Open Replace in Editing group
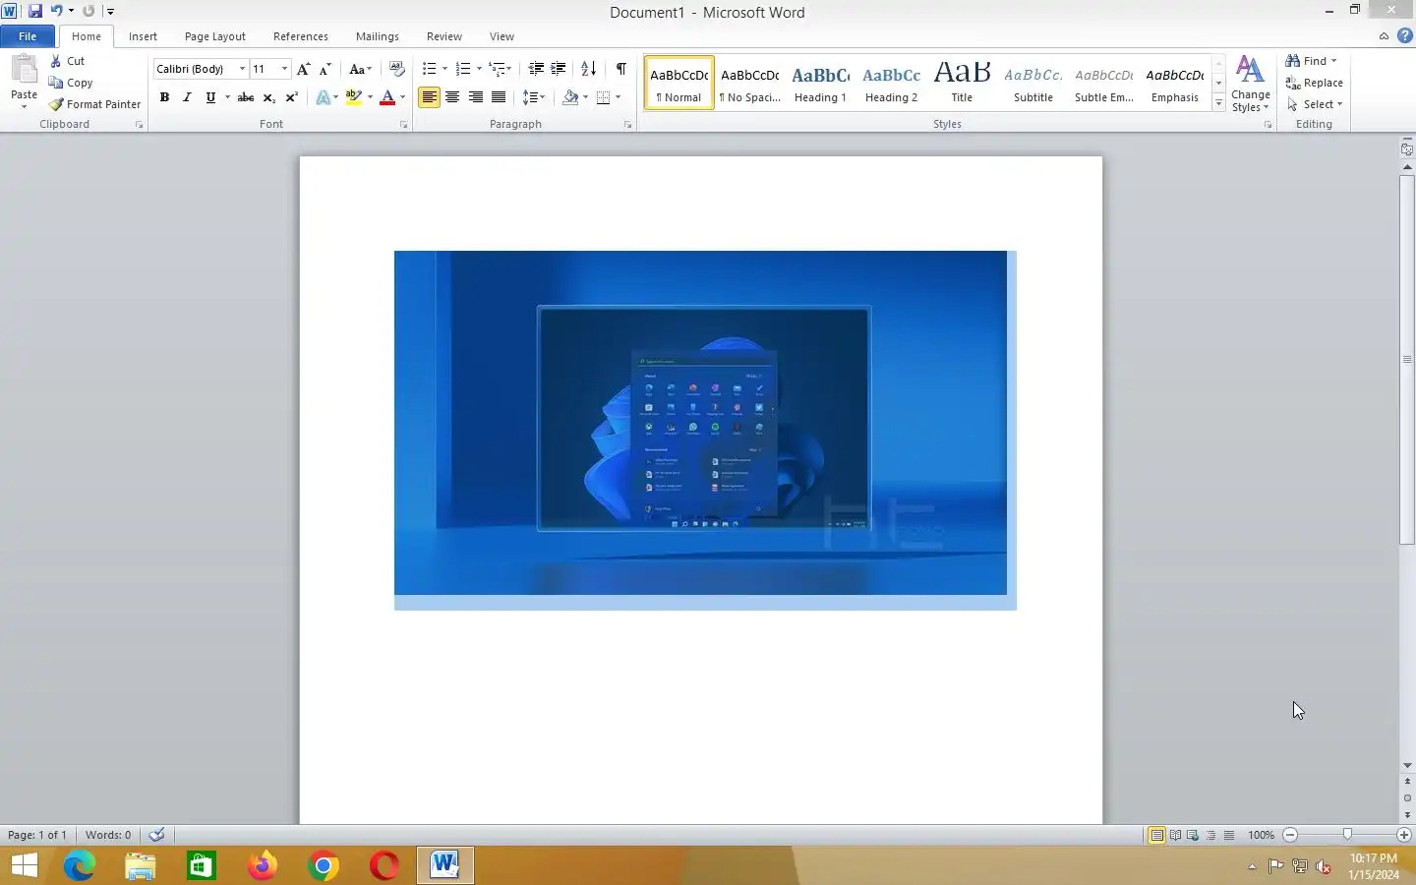1416x885 pixels. 1314,83
